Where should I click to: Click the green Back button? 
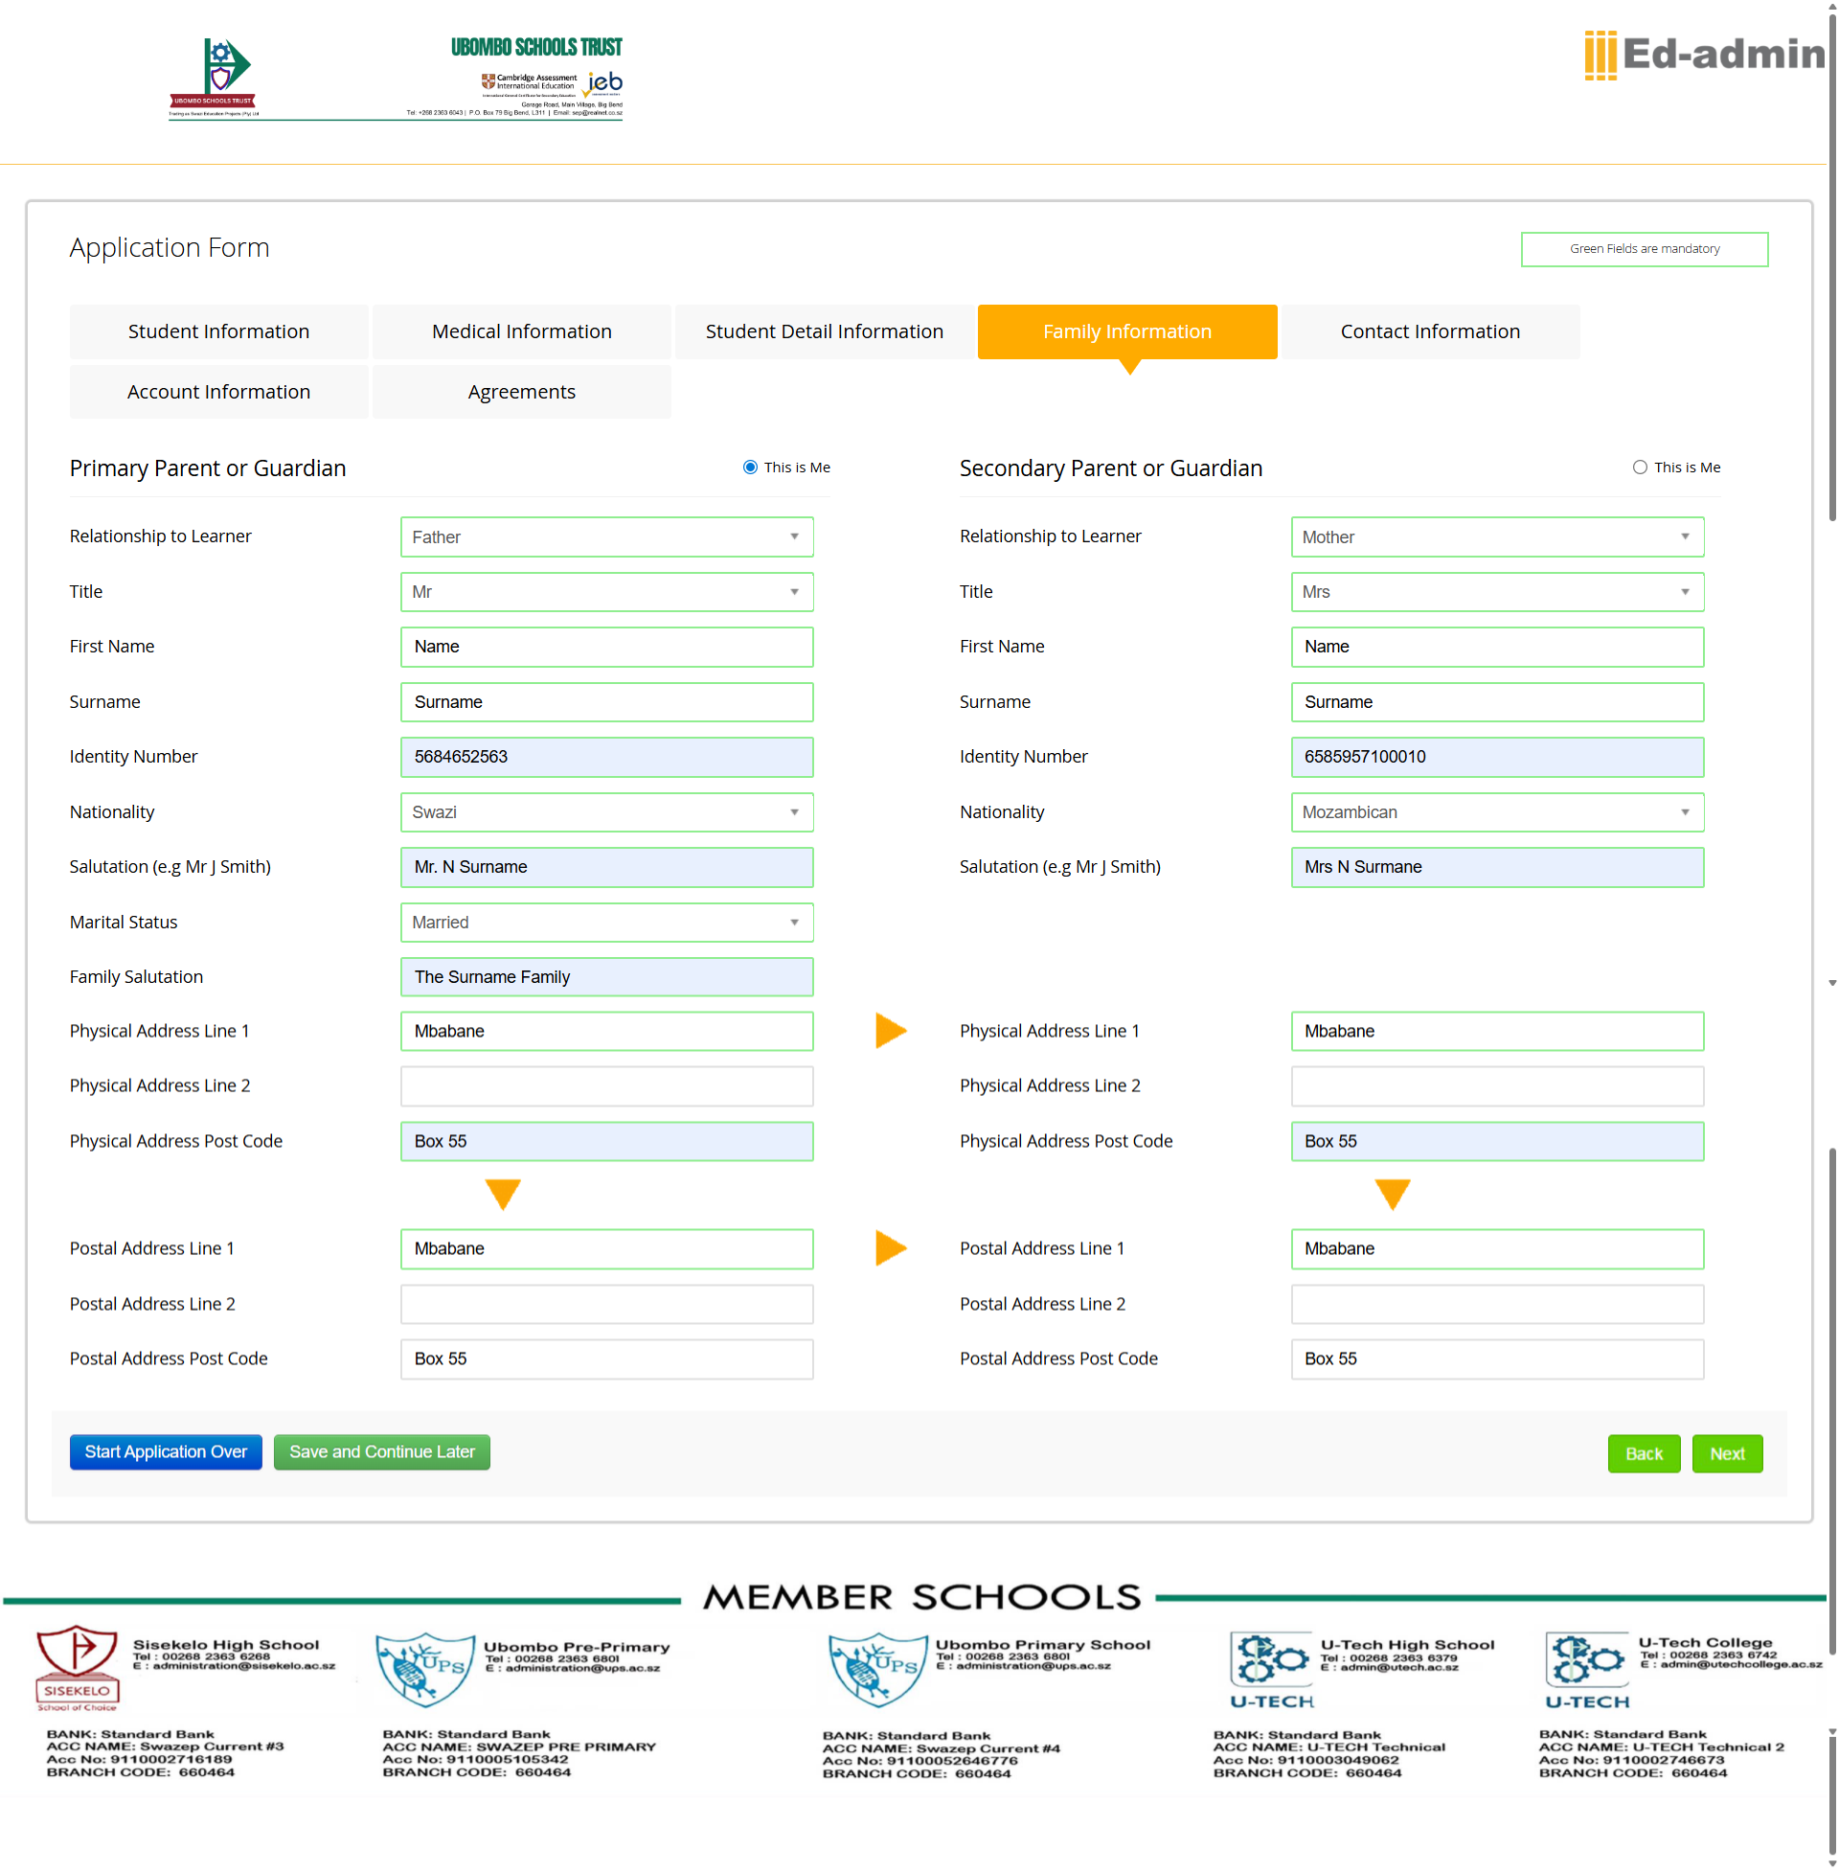pos(1643,1453)
